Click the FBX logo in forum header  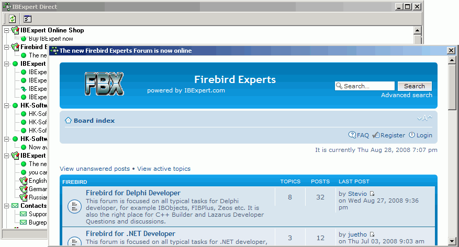tap(104, 84)
